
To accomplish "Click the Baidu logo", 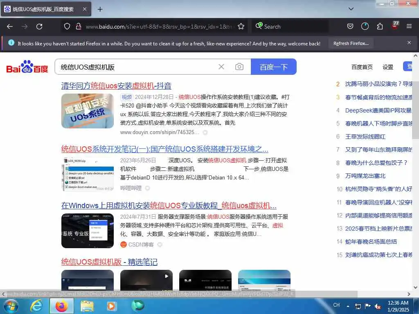I will (x=27, y=67).
